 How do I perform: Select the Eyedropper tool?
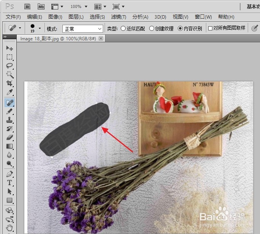tap(10, 92)
